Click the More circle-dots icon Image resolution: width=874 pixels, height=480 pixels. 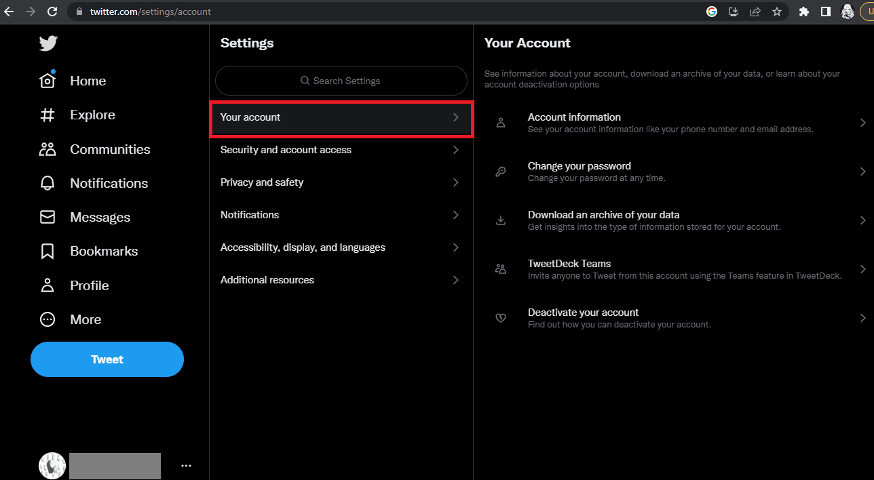point(47,319)
